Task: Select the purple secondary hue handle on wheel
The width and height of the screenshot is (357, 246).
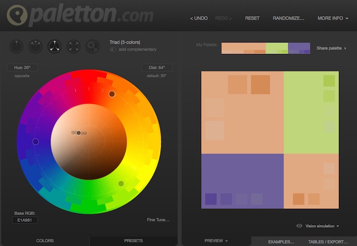Action: click(36, 142)
